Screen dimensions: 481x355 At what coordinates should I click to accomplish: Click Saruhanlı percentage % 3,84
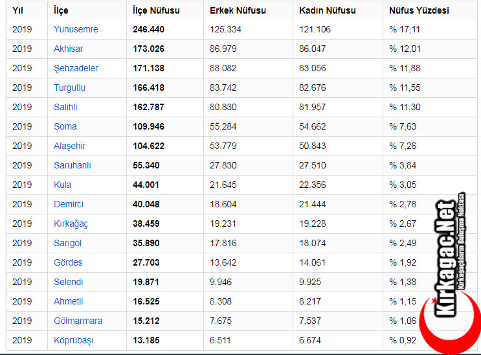coord(403,166)
